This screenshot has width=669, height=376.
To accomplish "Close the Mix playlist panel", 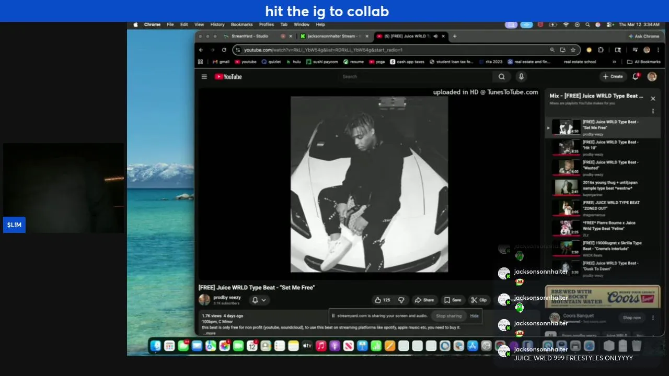I will tap(653, 98).
